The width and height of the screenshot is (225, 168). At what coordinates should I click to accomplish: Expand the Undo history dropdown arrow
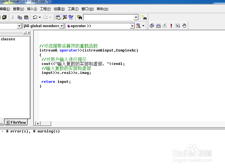tap(40, 17)
